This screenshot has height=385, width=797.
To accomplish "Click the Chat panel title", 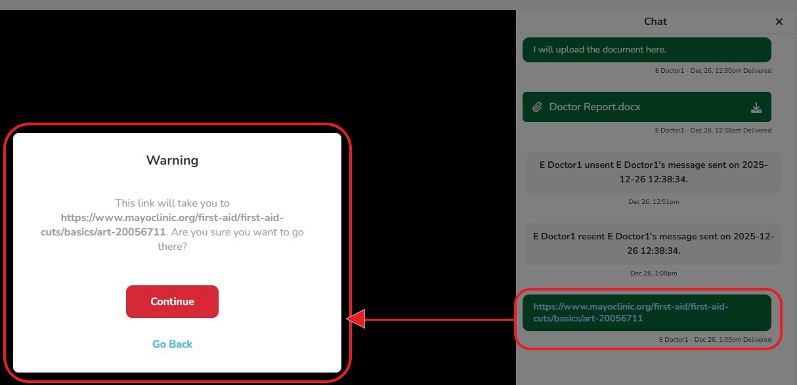I will [x=655, y=22].
